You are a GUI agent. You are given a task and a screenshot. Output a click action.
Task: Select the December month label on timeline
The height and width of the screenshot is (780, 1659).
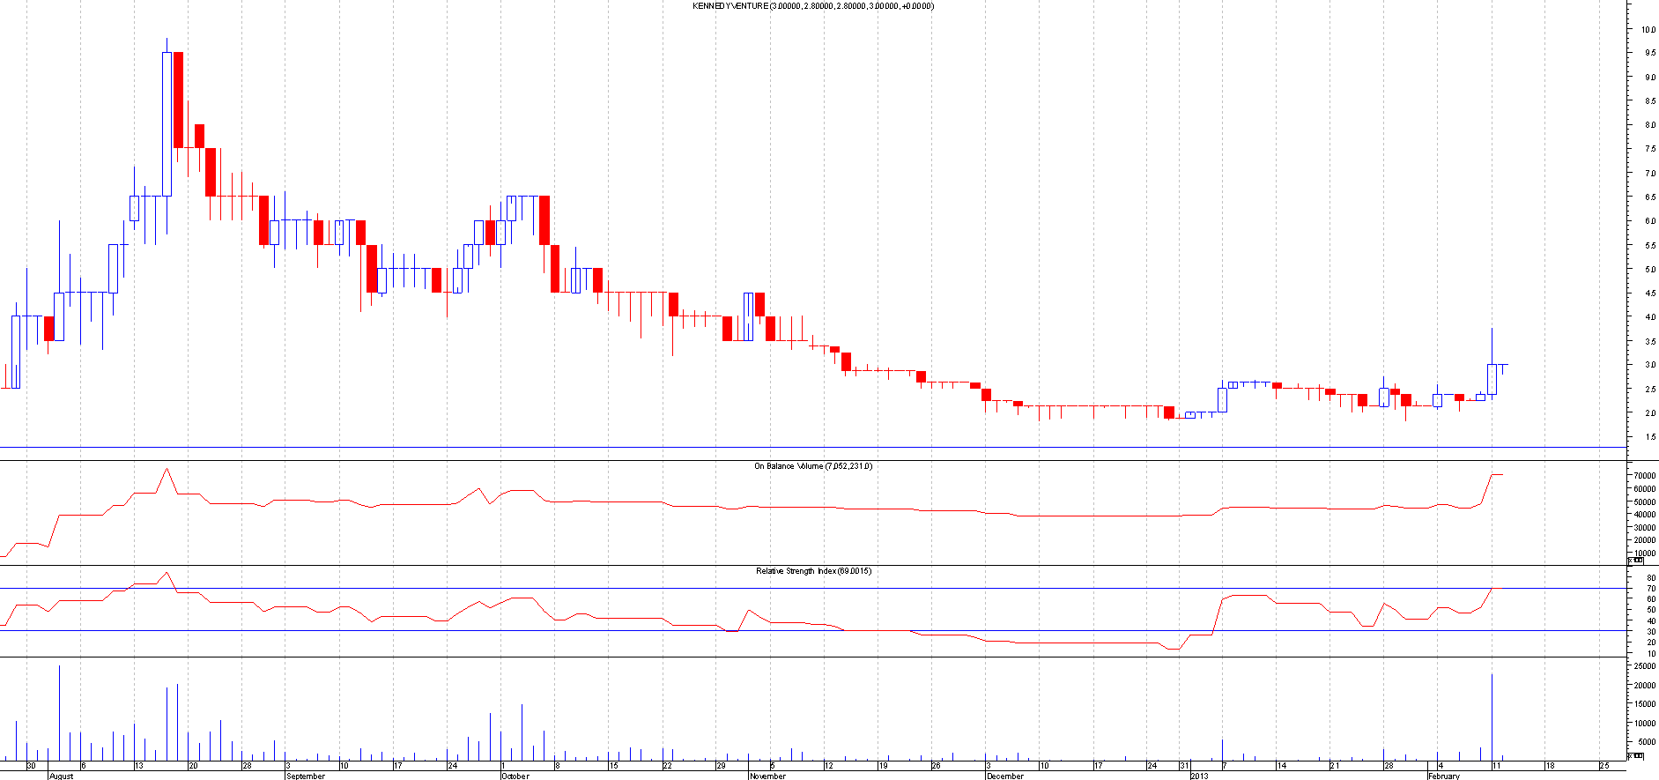1005,776
